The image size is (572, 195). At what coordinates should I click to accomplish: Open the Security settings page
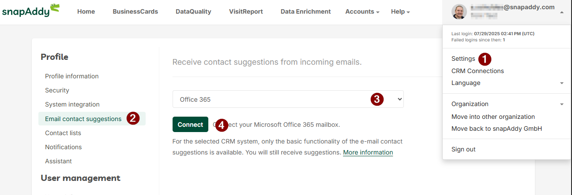[x=57, y=90]
